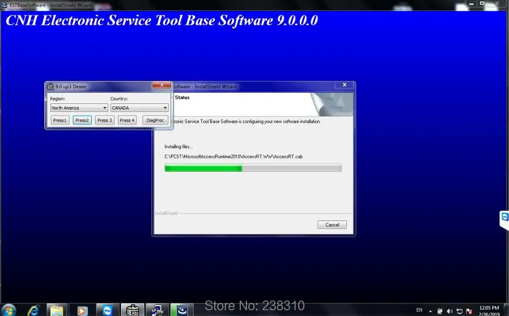Switch to TeamViewer on the taskbar
509x316 pixels.
(x=107, y=310)
